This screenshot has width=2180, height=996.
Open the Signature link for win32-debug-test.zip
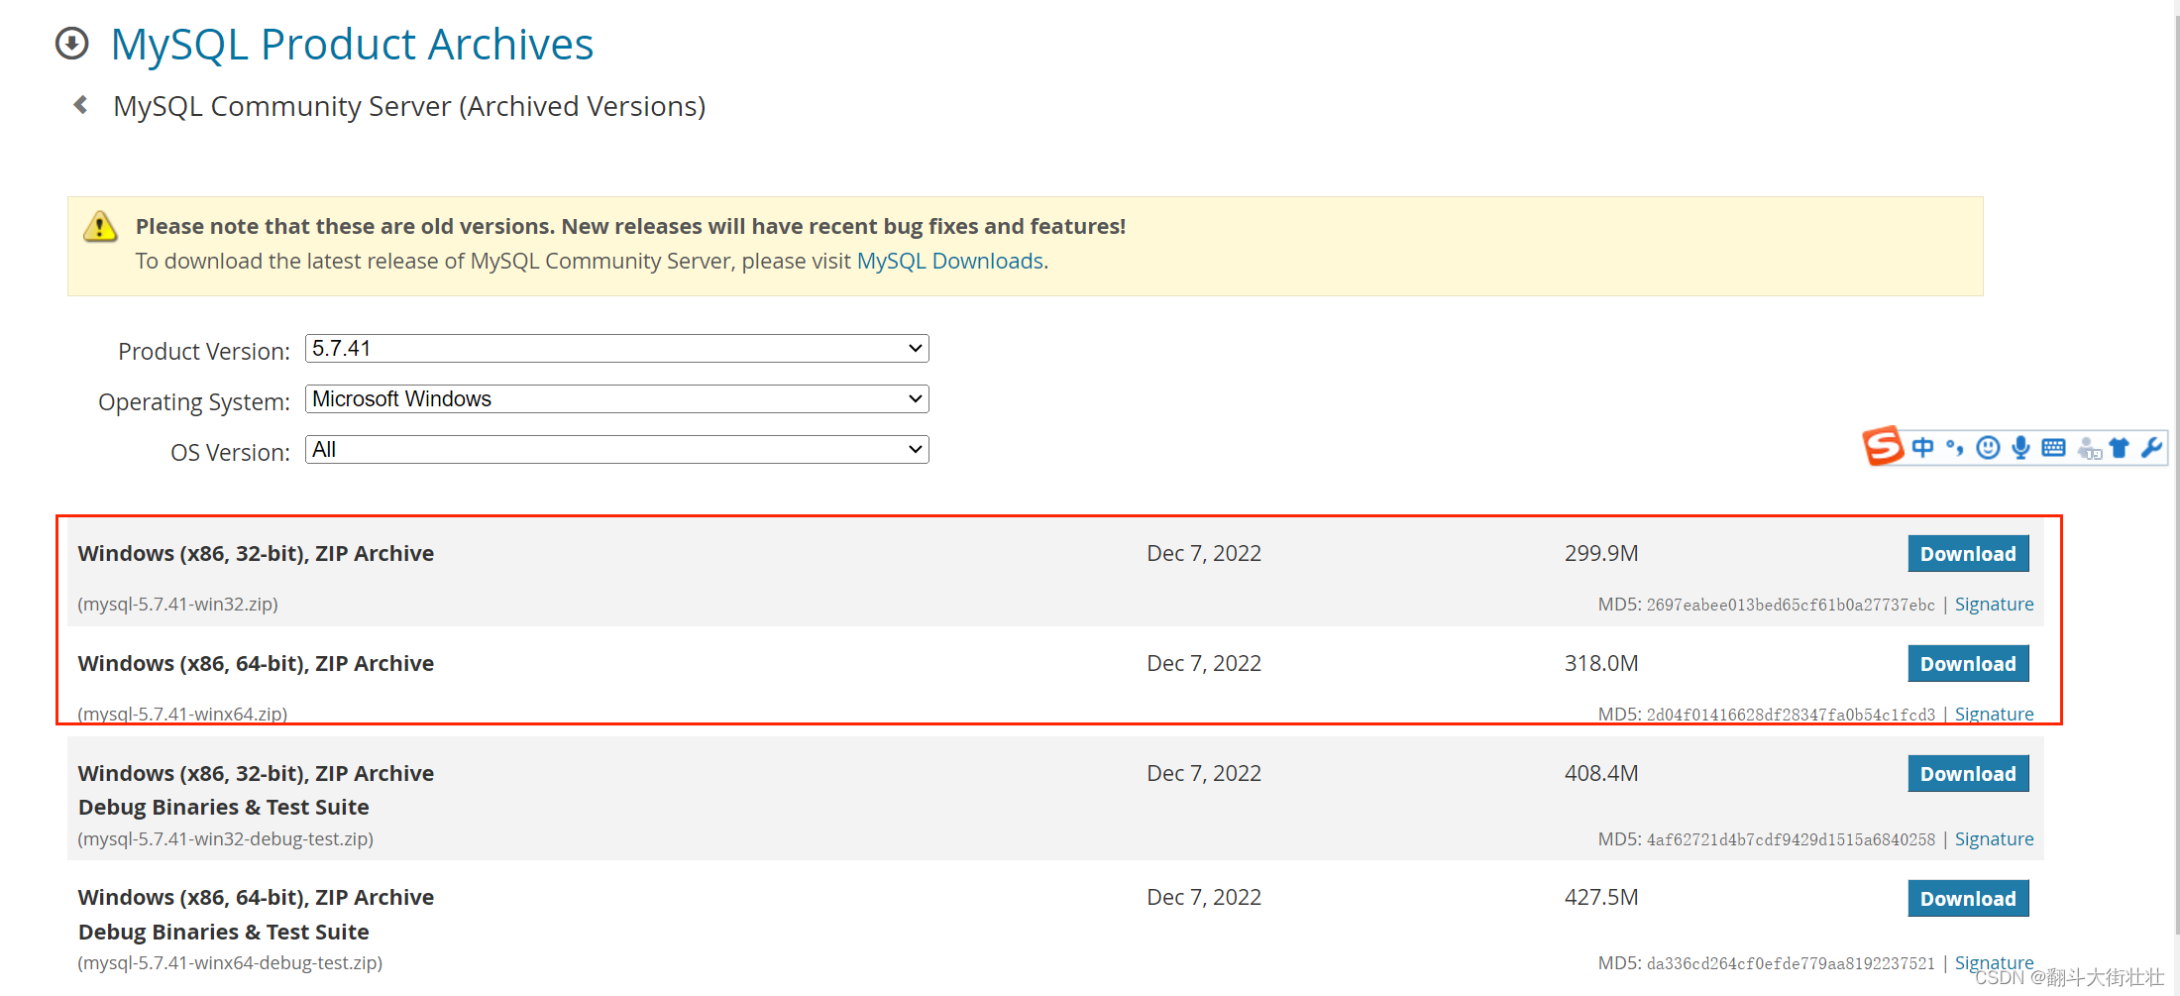1994,839
